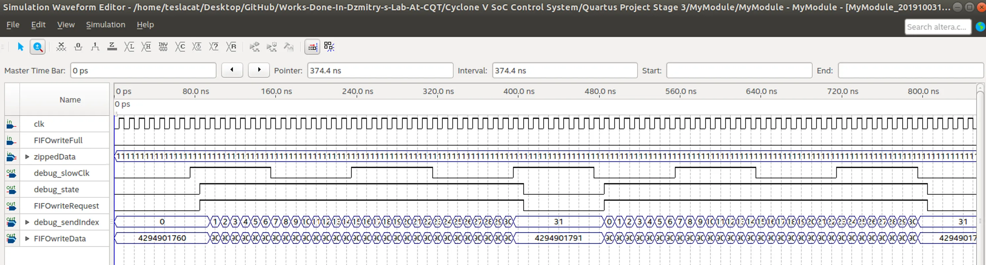Jump to previous transition arrow button
The image size is (986, 265).
pyautogui.click(x=232, y=70)
